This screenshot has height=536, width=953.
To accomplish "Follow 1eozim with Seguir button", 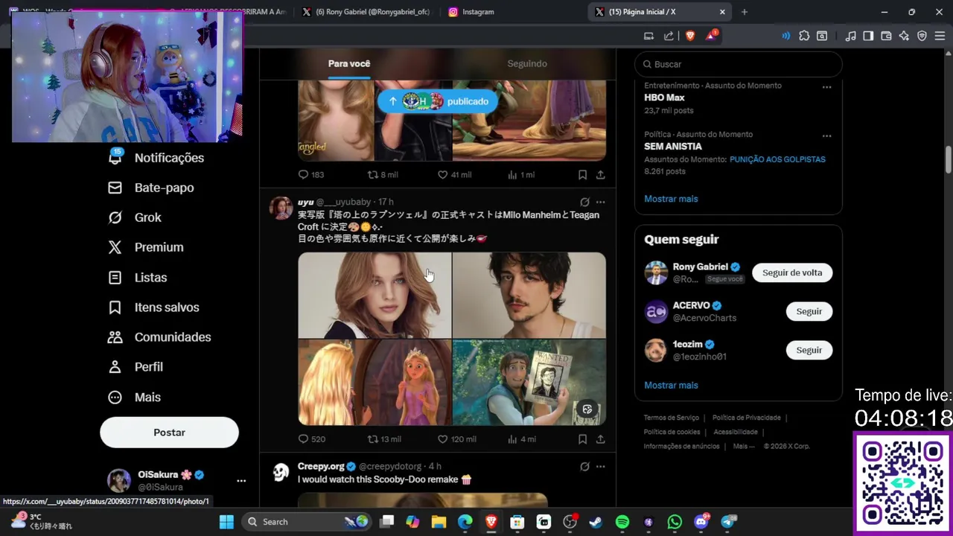I will (809, 350).
